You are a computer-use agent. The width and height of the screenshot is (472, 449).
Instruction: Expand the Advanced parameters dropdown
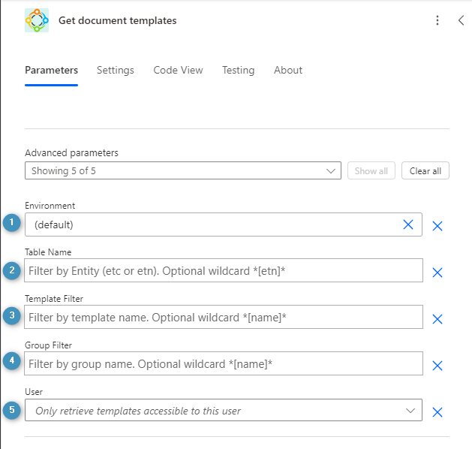tap(183, 170)
